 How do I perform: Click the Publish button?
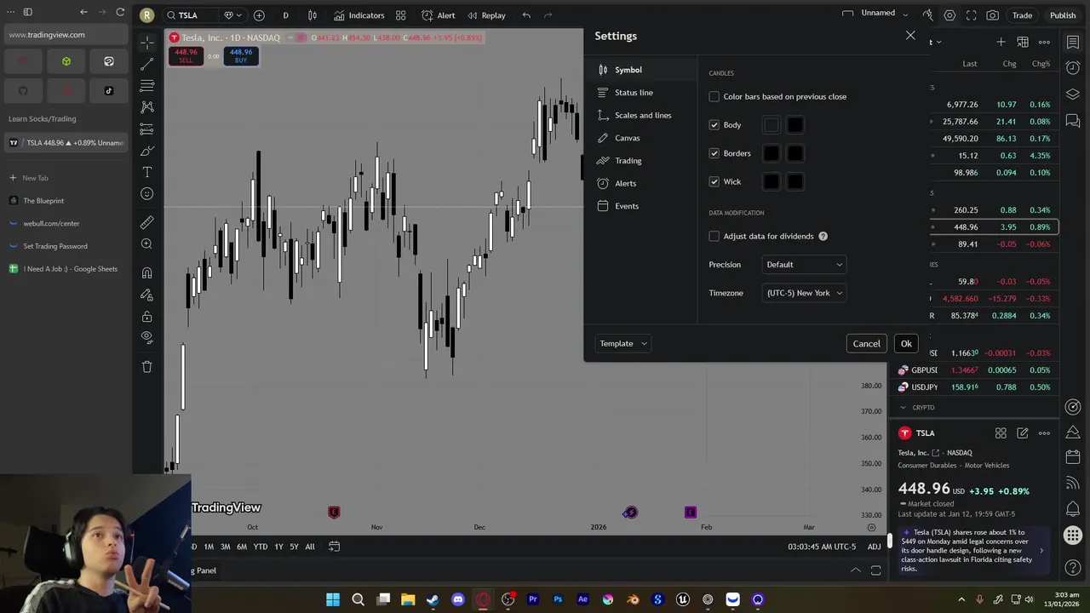[1063, 15]
